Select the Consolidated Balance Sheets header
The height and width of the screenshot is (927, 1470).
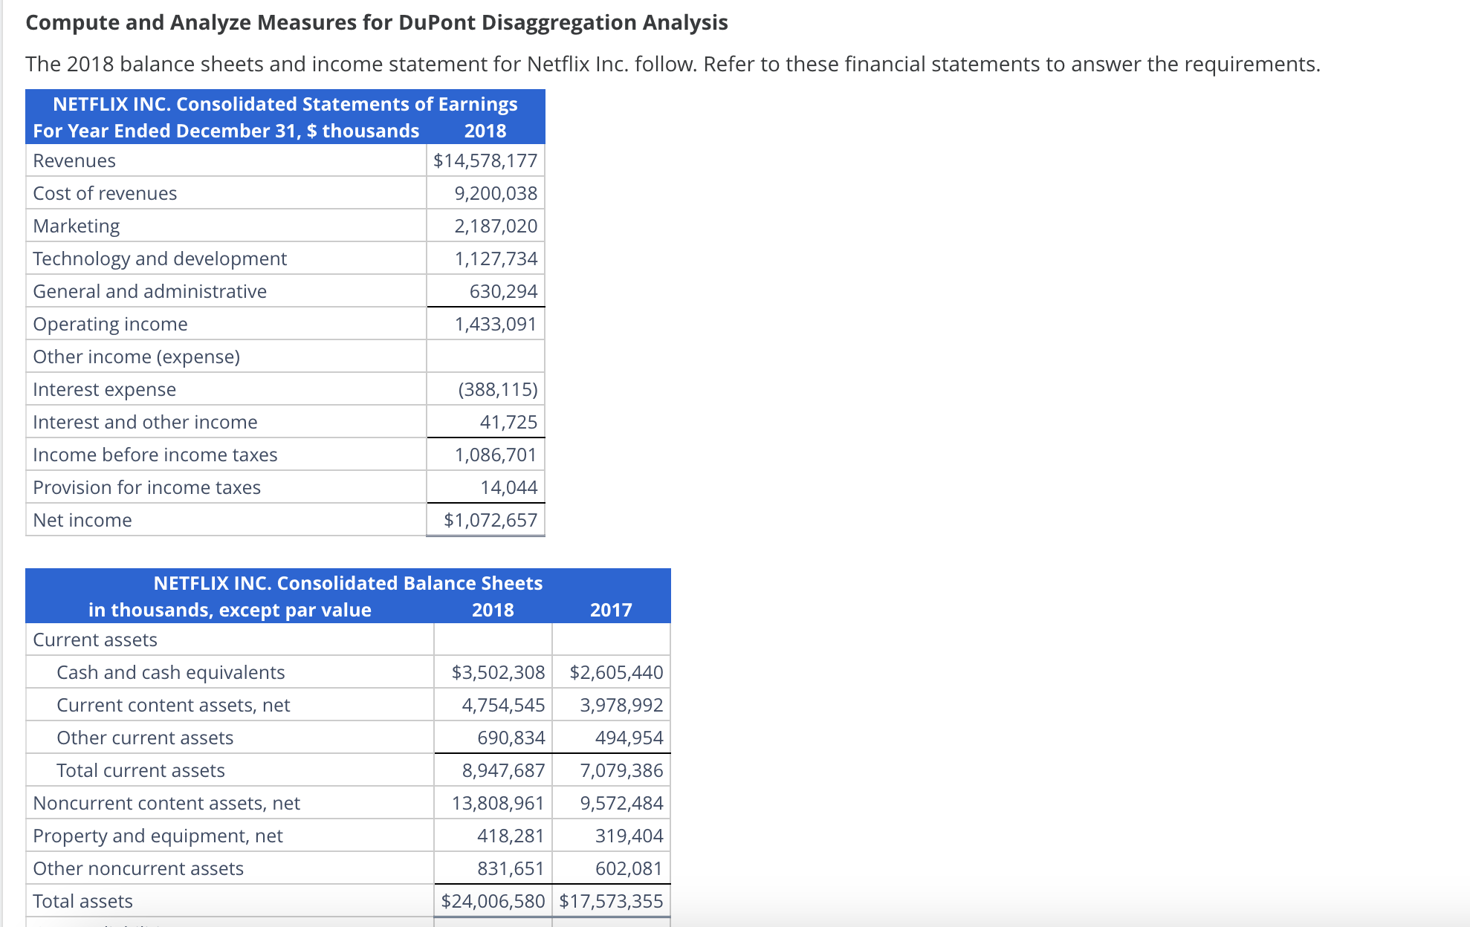(x=348, y=583)
